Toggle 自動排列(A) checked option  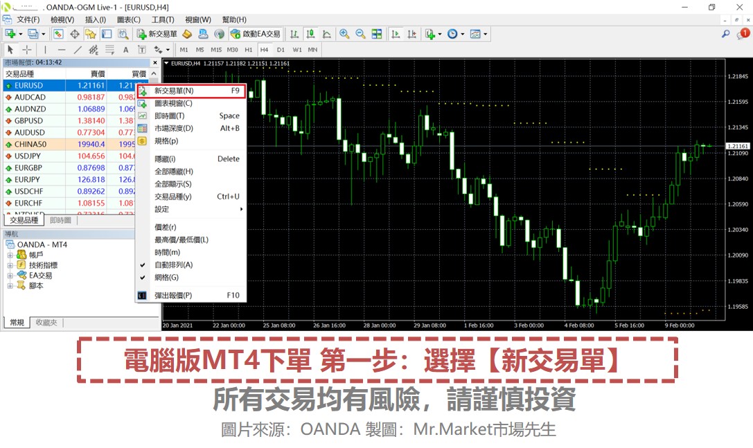coord(192,265)
